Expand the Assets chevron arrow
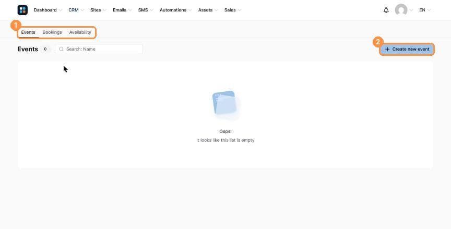Image resolution: width=451 pixels, height=229 pixels. (x=216, y=10)
